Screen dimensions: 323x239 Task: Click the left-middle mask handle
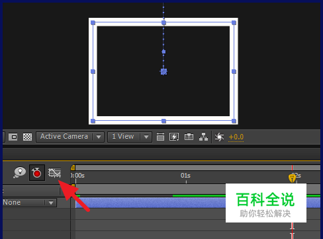[x=93, y=71]
